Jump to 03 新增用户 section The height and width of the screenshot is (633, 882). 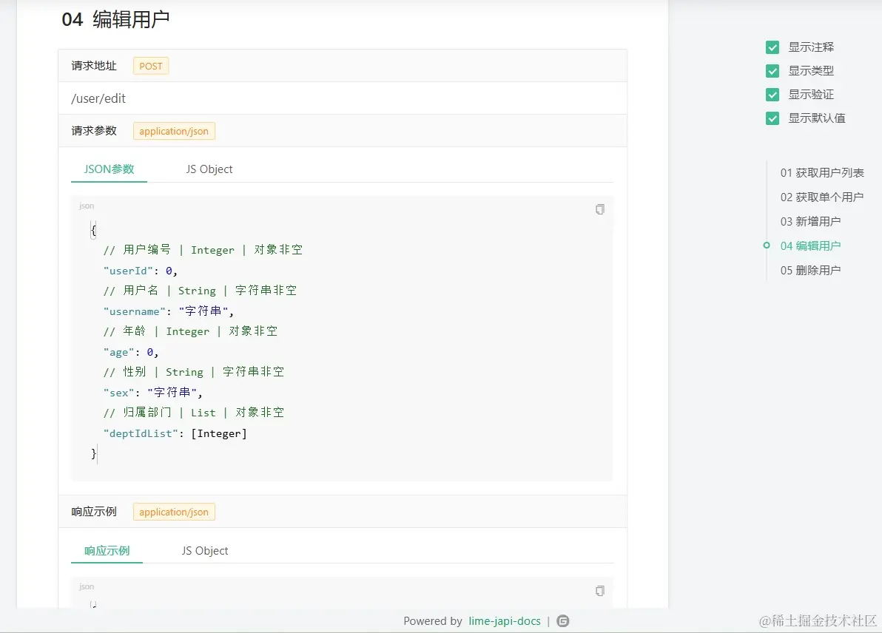point(810,222)
